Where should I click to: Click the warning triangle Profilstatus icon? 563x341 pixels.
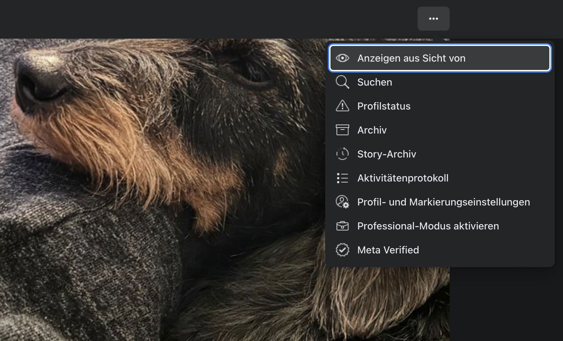(x=342, y=106)
